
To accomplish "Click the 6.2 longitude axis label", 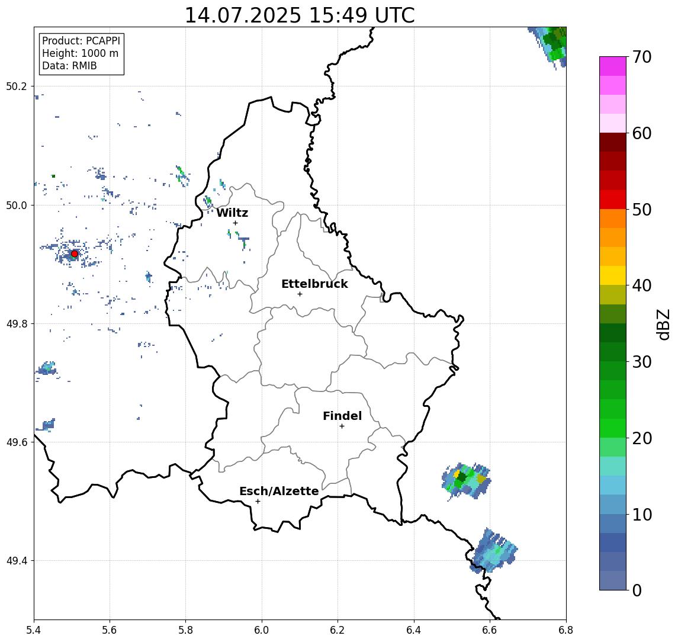I will 338,630.
